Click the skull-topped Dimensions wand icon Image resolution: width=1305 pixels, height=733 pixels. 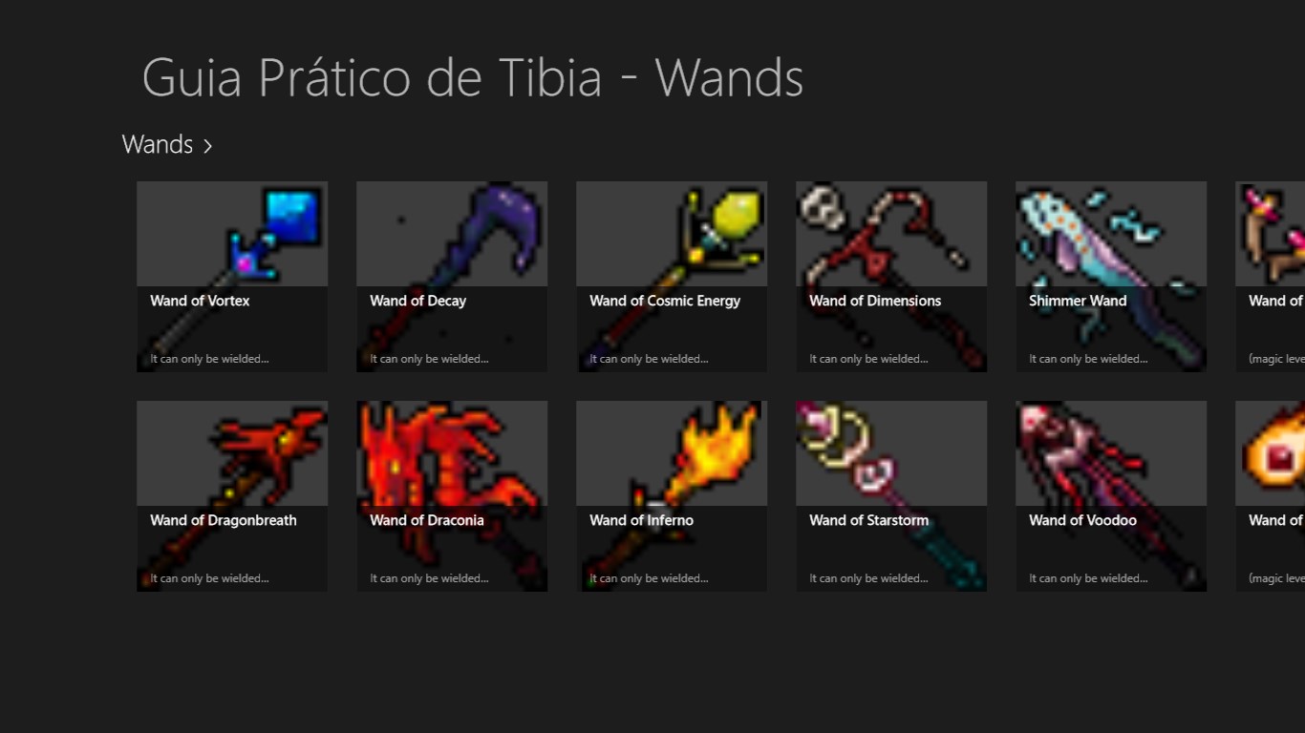(891, 234)
